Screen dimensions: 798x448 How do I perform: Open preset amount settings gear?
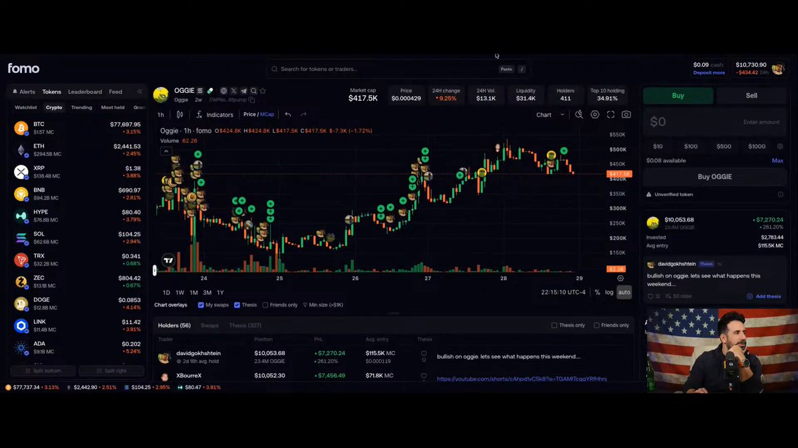(780, 146)
